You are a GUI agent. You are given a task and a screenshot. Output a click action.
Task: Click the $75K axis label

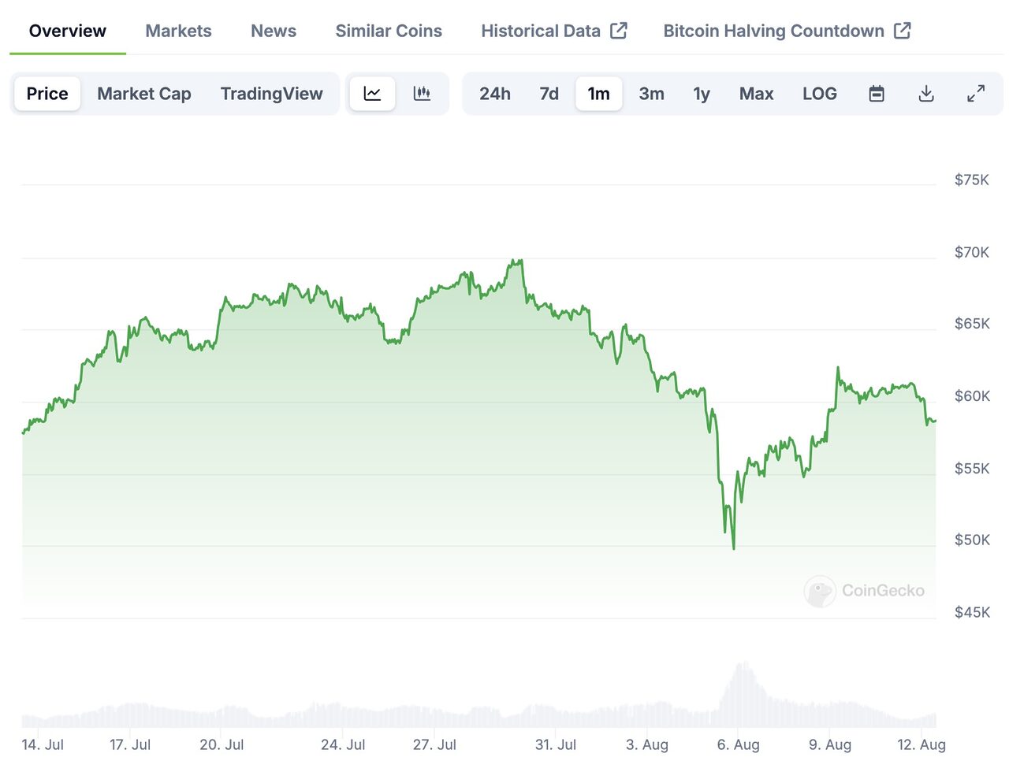point(972,180)
